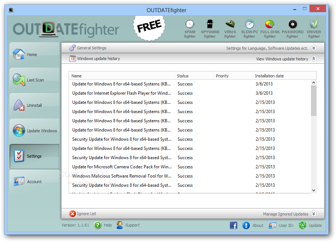Click General Settings header text
Screen dimensions: 336x242
92,48
